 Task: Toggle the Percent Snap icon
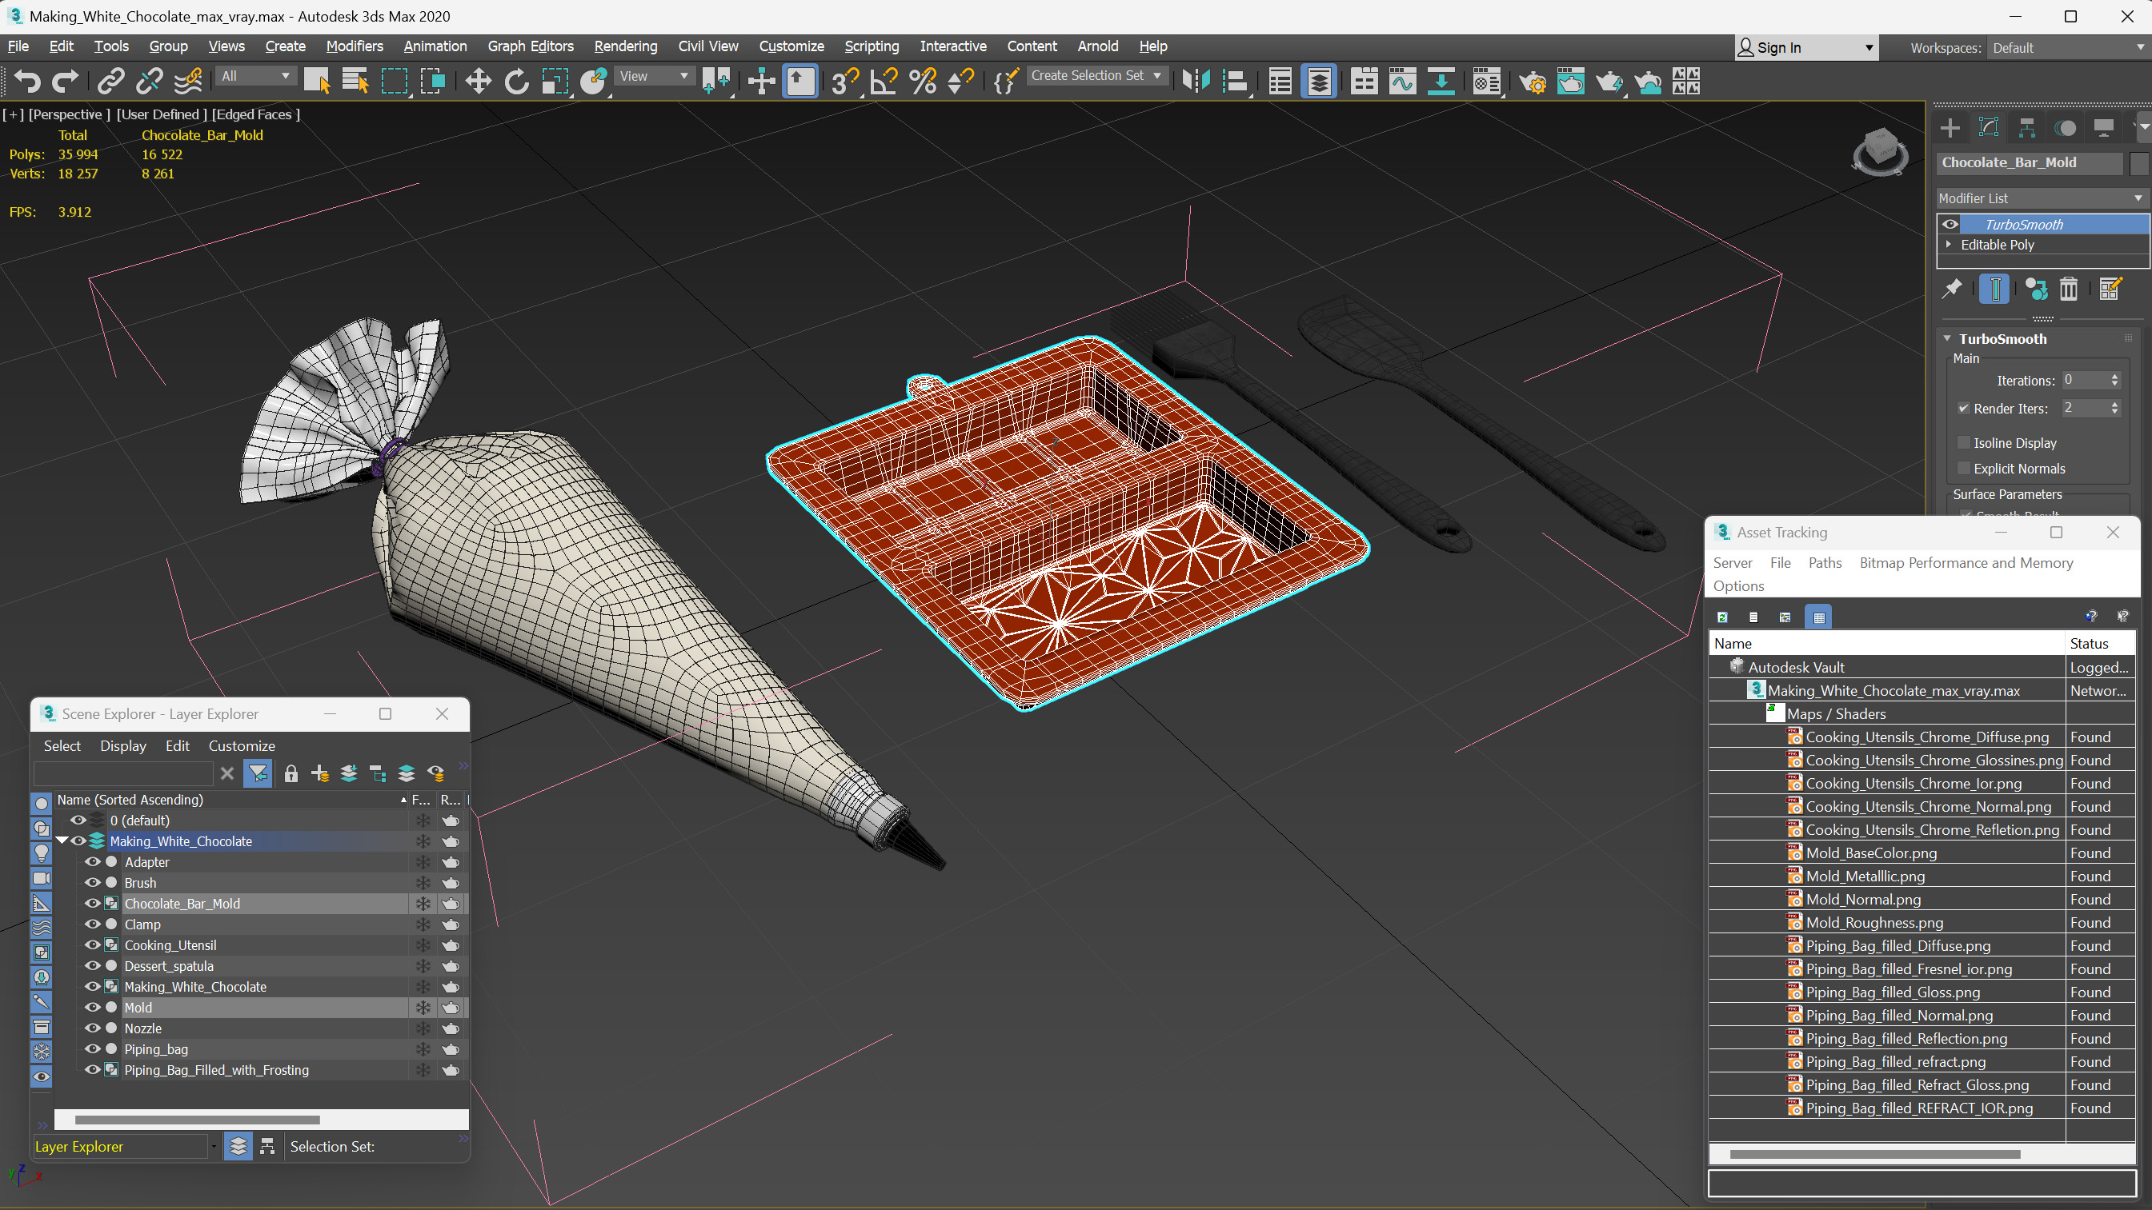click(x=922, y=81)
